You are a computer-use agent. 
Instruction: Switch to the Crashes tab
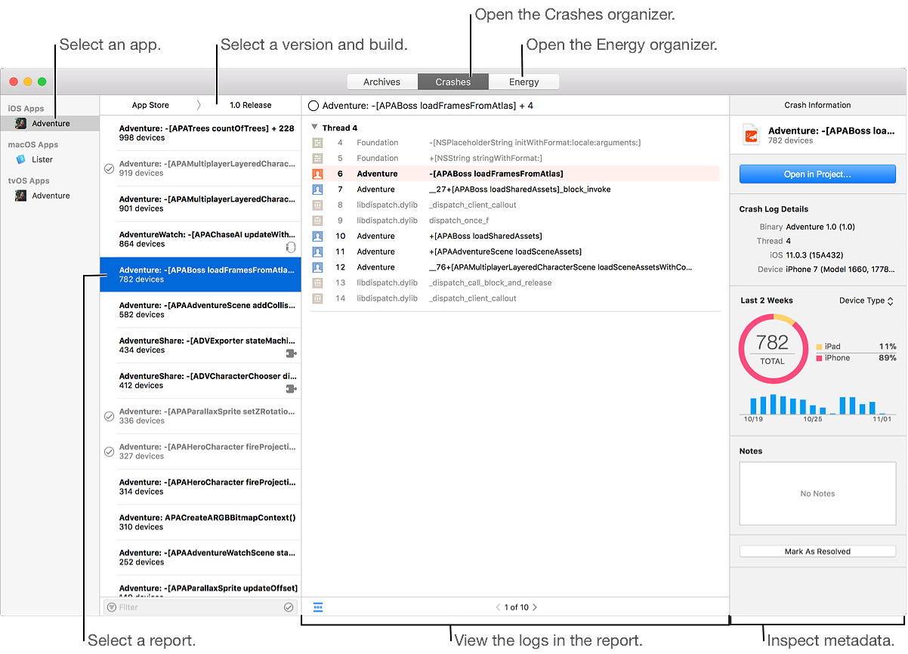(452, 82)
